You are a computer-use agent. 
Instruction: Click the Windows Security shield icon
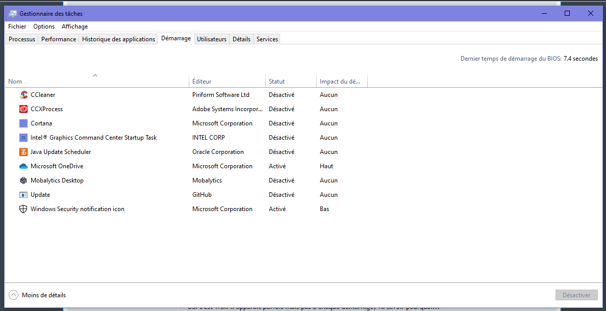click(x=23, y=209)
